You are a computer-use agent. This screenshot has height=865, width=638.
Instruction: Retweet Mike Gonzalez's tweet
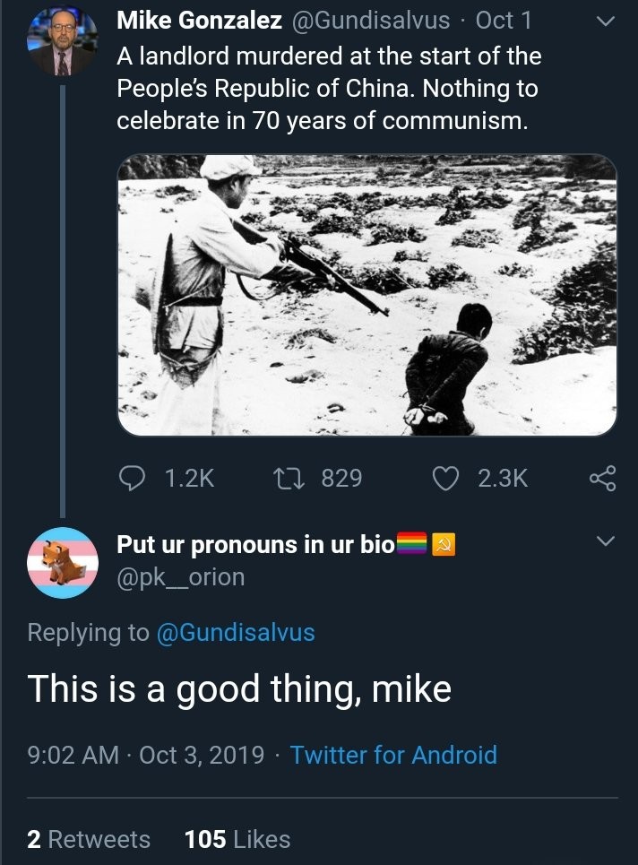coord(294,479)
